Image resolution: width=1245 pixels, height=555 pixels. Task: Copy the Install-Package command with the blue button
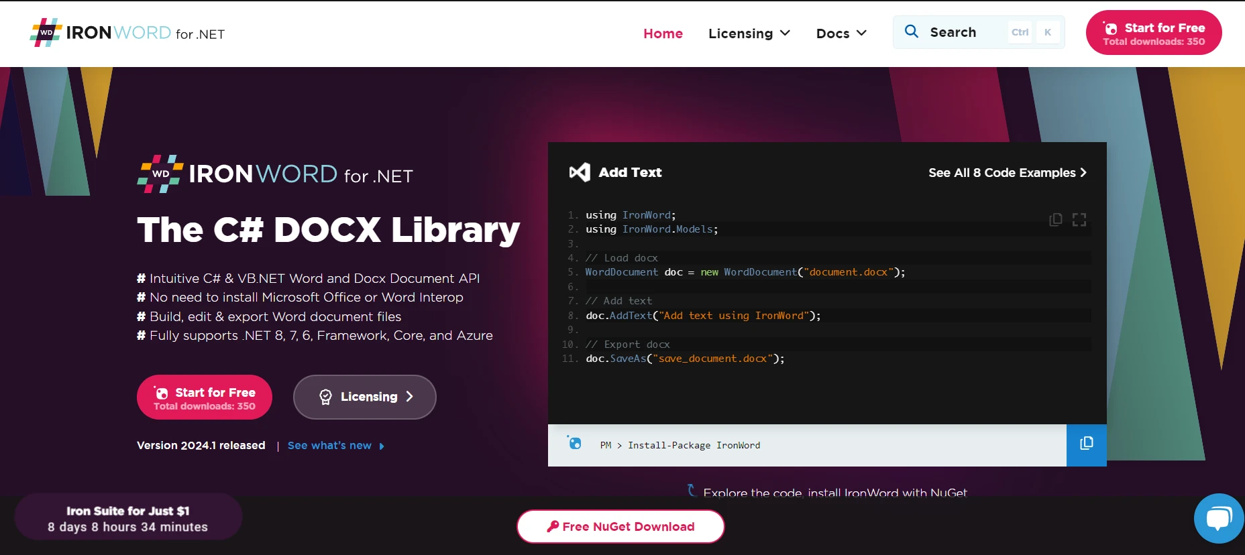(1086, 444)
